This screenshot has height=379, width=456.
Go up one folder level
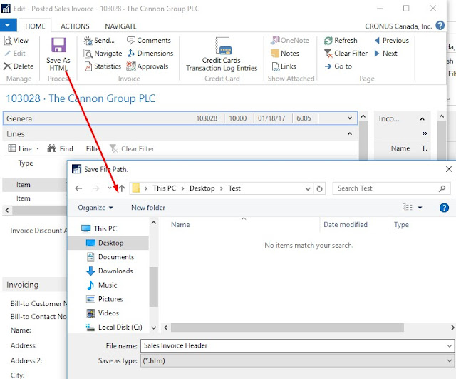pyautogui.click(x=122, y=188)
